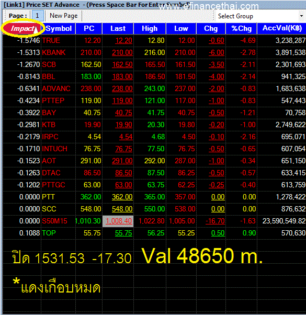Click INTUCH change value -0.50

coord(217,149)
